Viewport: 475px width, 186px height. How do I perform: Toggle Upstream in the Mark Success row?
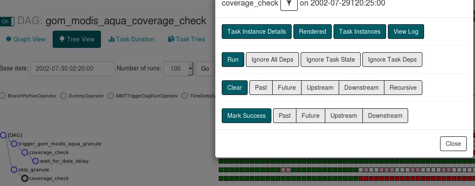point(343,116)
